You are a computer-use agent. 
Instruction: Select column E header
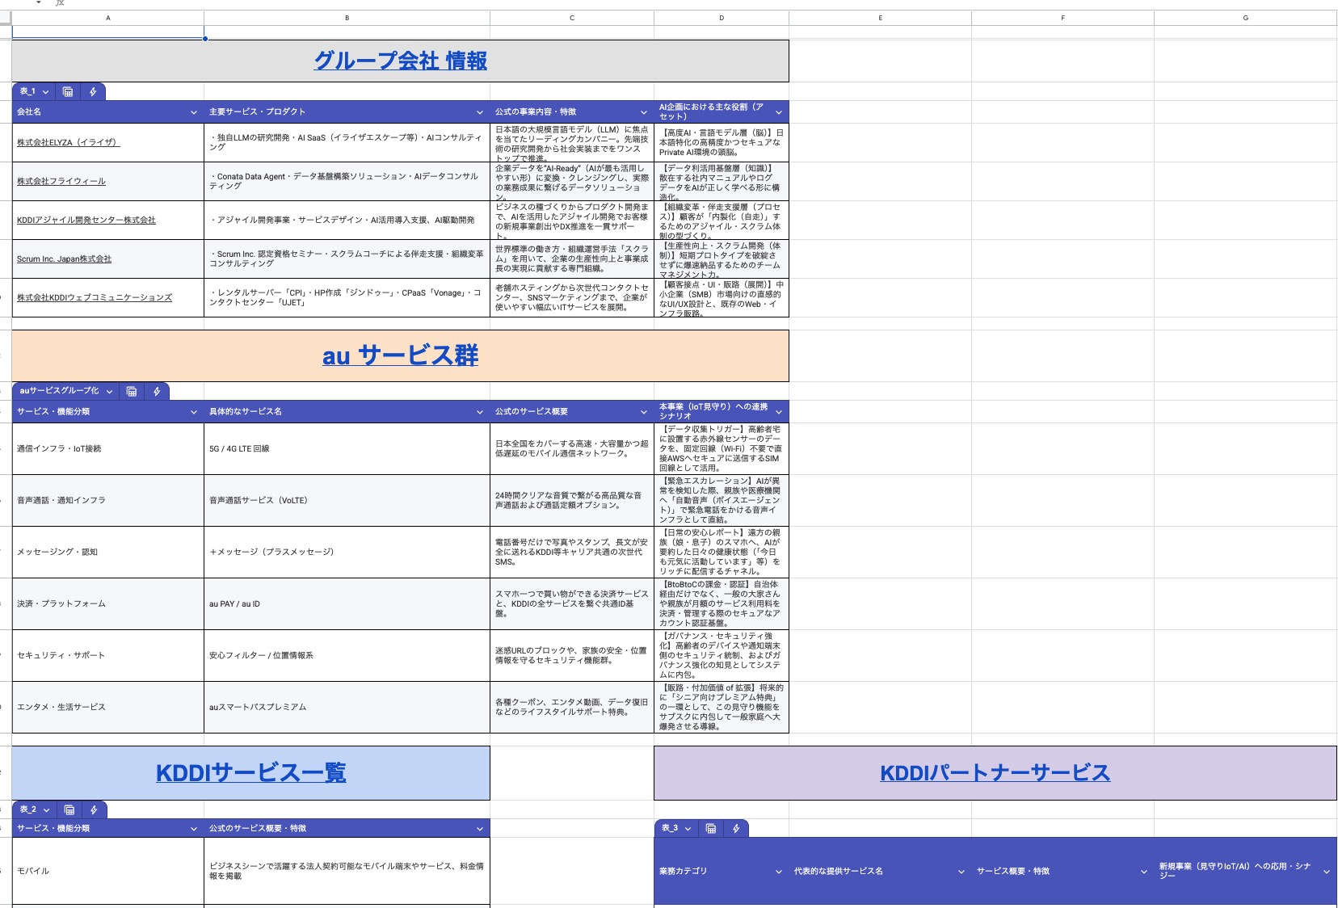coord(881,18)
